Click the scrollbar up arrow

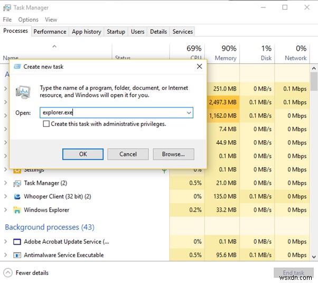tap(314, 68)
